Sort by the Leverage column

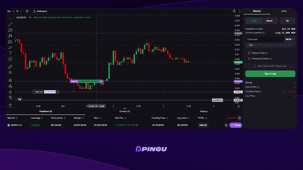tap(37, 118)
